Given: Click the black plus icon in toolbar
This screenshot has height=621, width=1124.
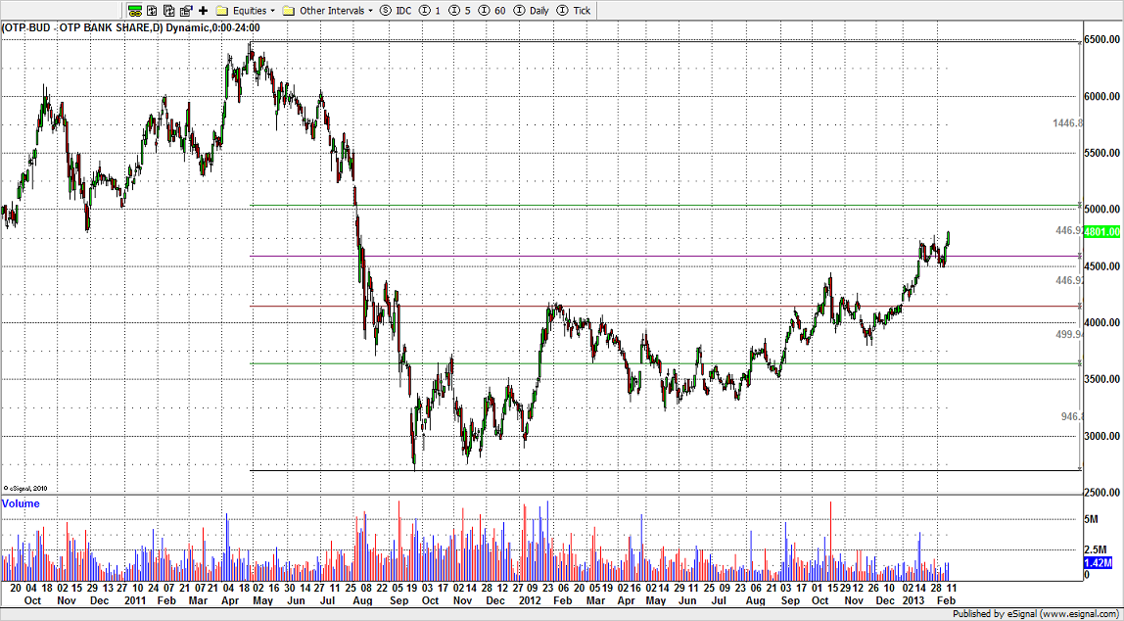Looking at the screenshot, I should (203, 11).
